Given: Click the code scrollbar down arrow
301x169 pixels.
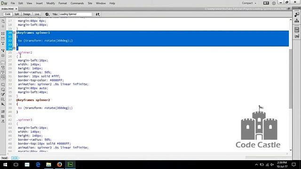Looking at the screenshot, I should click(x=291, y=150).
